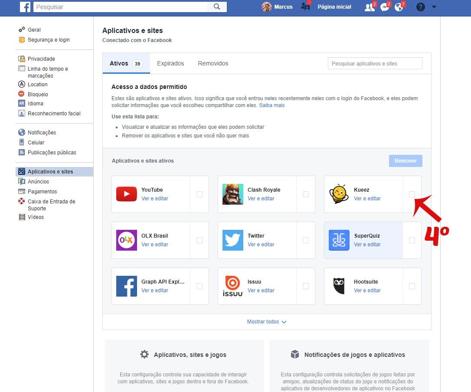Click the Graph API Explorer icon

pos(127,286)
